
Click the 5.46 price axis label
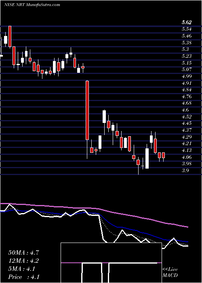coord(187,36)
